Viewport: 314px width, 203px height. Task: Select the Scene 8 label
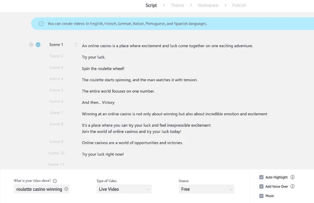(x=56, y=124)
